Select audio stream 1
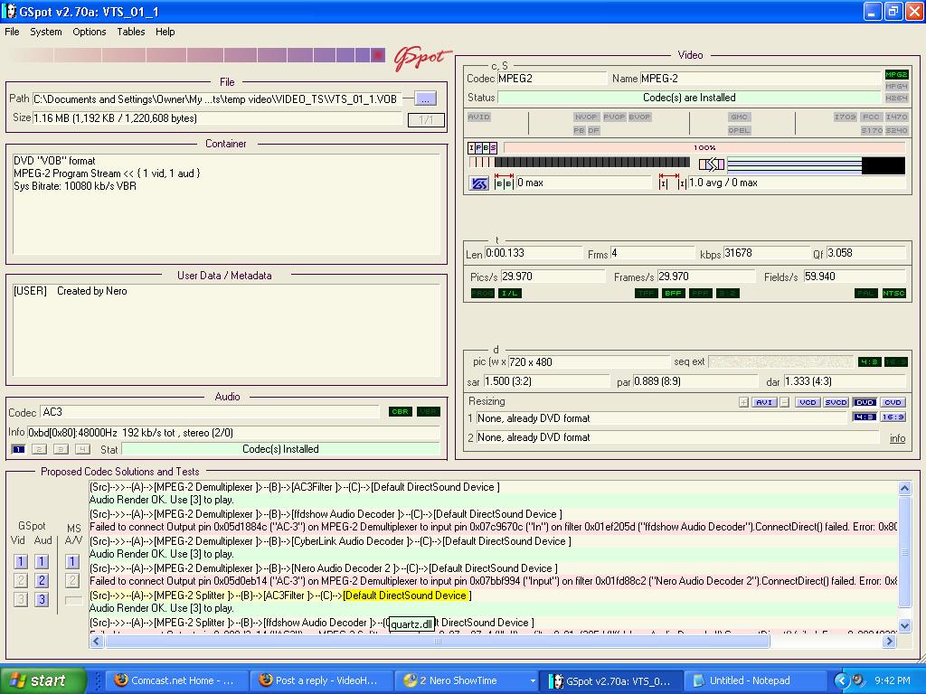This screenshot has height=694, width=926. (x=18, y=450)
